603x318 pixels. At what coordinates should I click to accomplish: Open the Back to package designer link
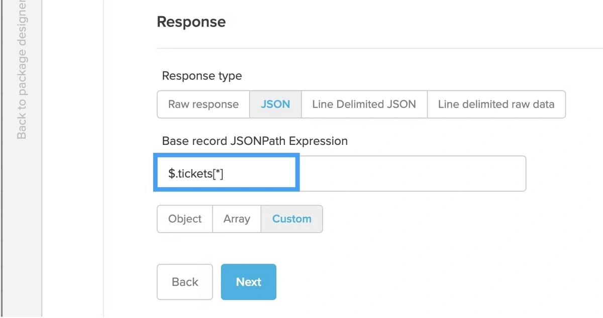[x=22, y=70]
